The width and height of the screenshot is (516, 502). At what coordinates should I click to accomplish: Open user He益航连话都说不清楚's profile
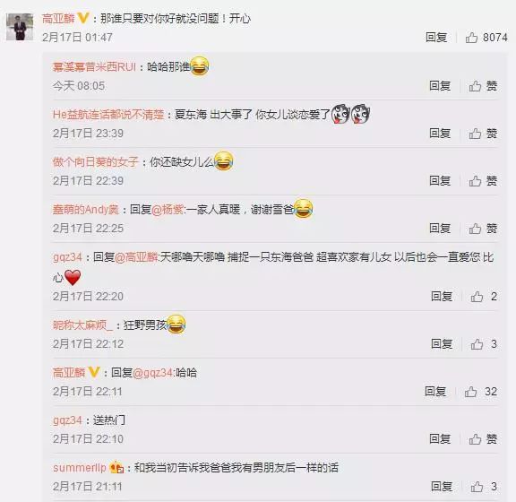108,115
